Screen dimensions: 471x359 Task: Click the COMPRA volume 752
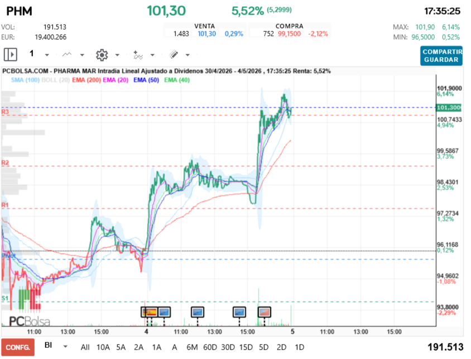(268, 33)
